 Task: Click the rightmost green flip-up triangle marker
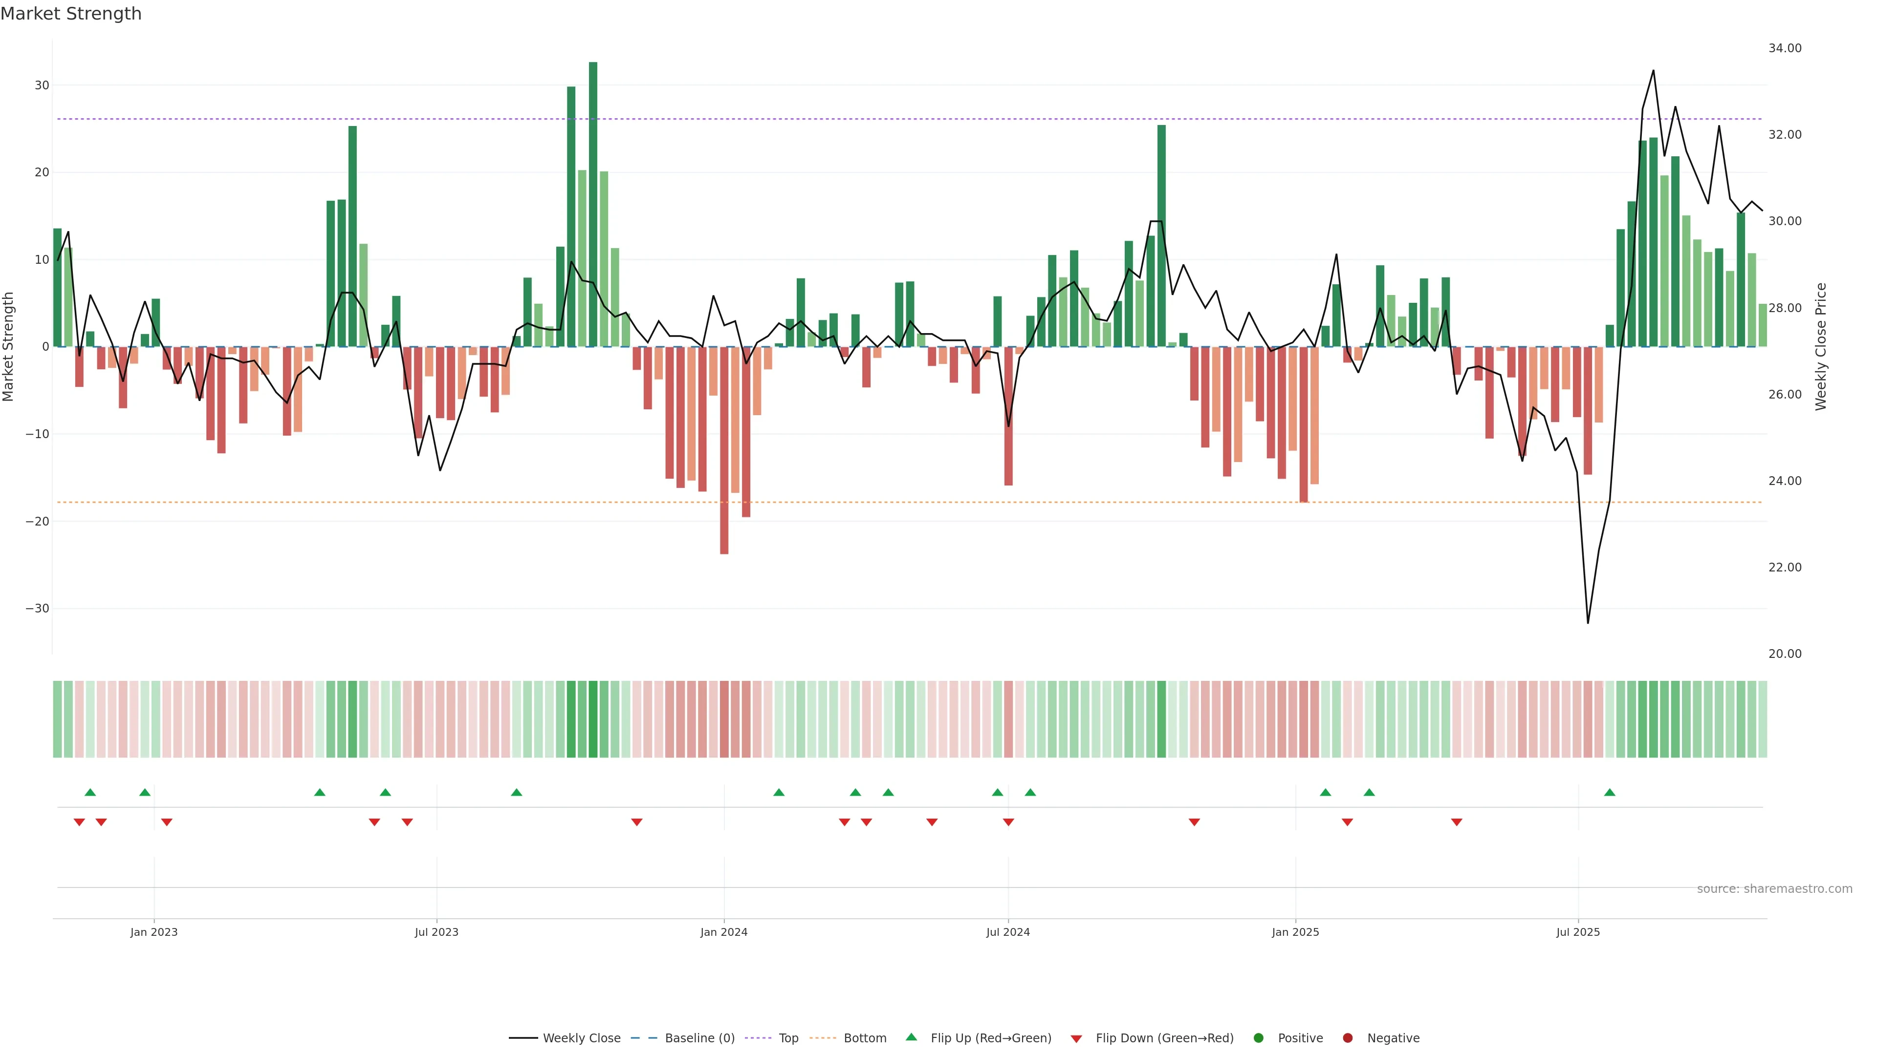coord(1610,792)
